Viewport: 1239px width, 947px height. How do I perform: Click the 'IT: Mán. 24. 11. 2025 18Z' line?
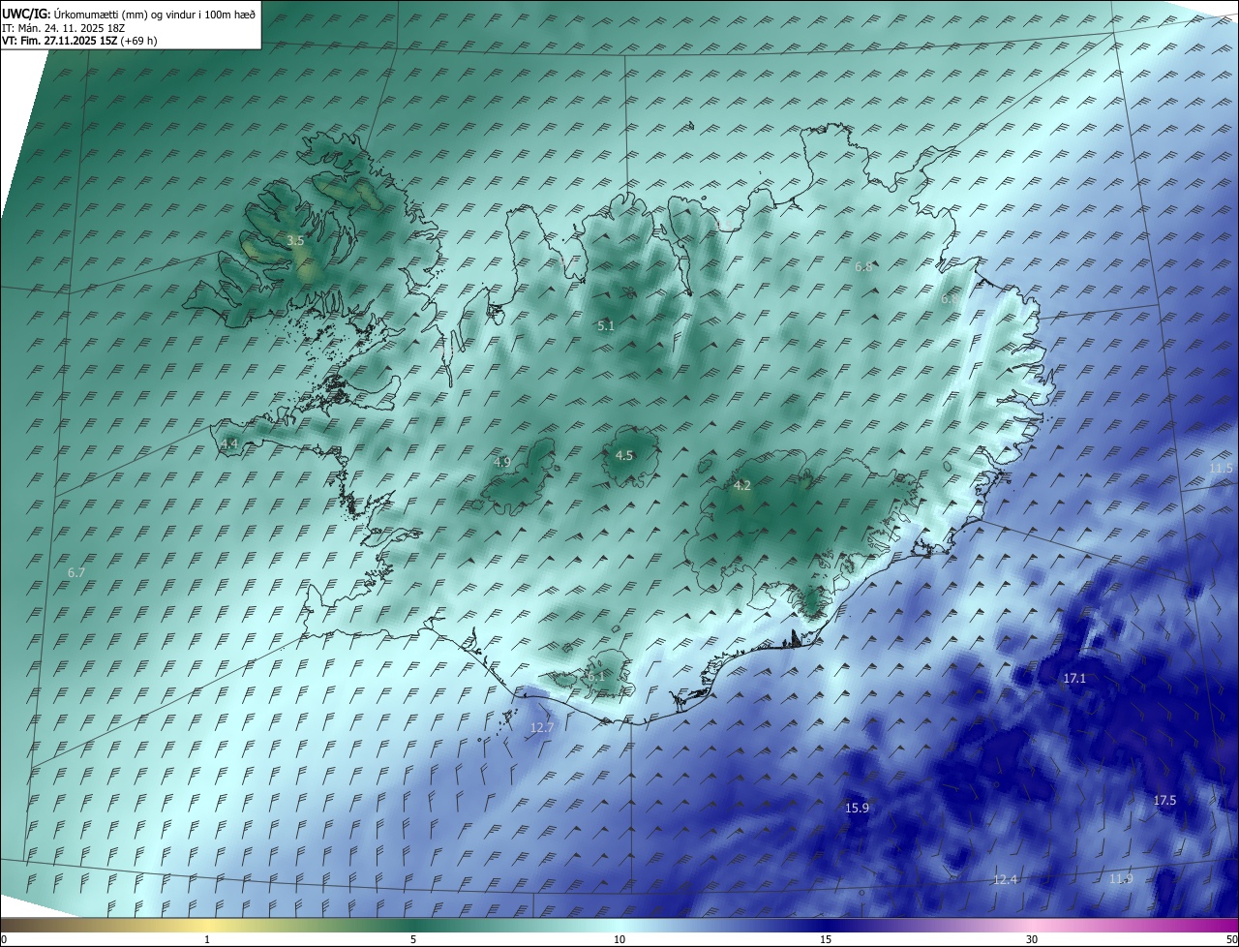tap(64, 27)
